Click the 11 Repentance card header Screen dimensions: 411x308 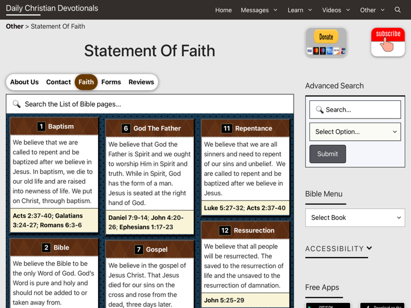point(245,128)
